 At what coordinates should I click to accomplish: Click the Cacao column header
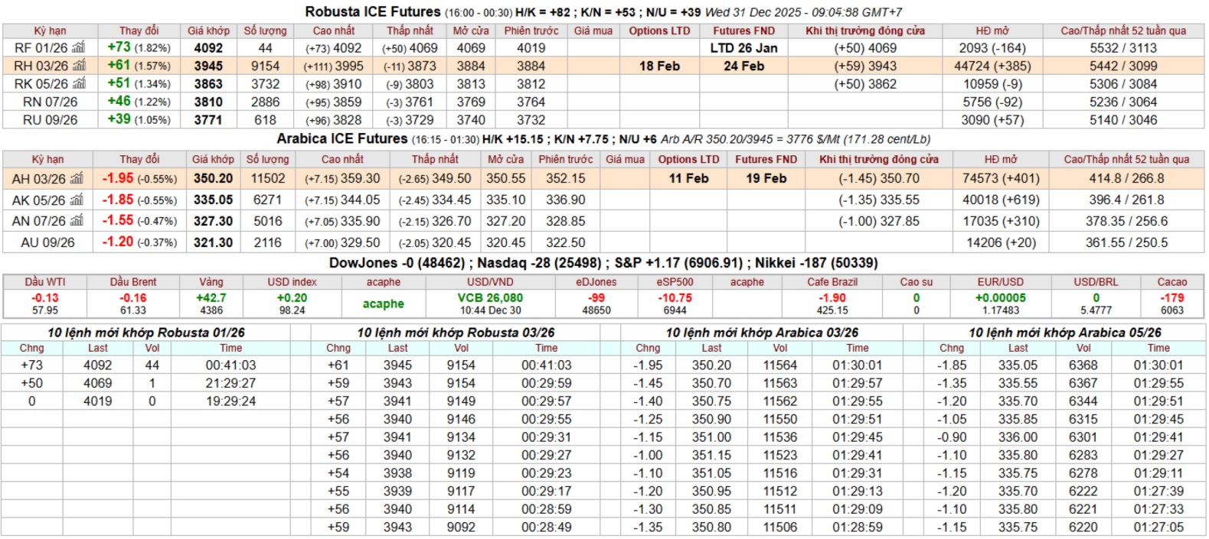pos(1171,282)
